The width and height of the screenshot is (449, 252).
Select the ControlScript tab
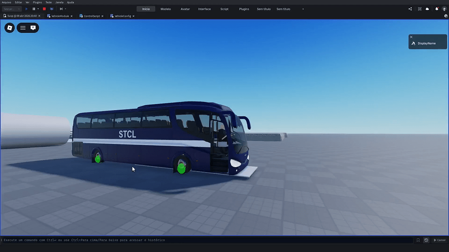click(92, 16)
